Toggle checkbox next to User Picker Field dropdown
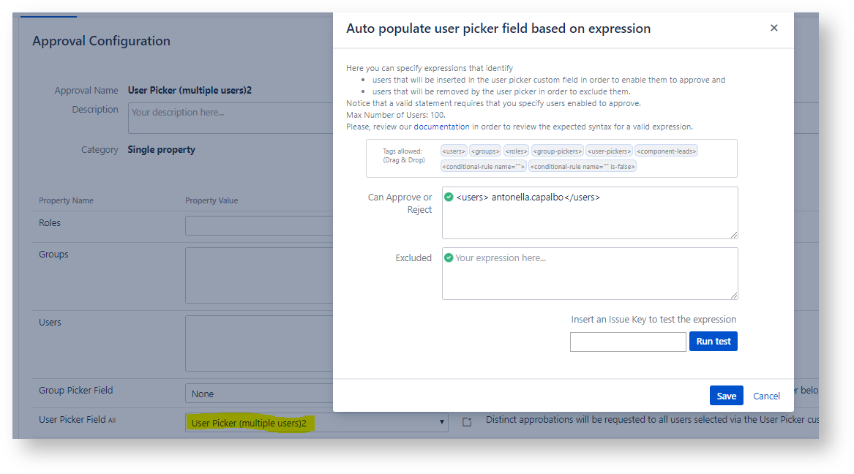854x474 pixels. (x=467, y=422)
